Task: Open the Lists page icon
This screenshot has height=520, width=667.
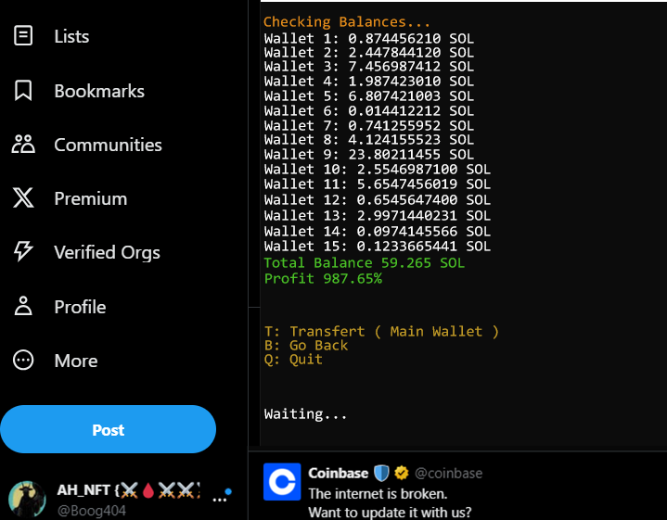Action: (23, 36)
